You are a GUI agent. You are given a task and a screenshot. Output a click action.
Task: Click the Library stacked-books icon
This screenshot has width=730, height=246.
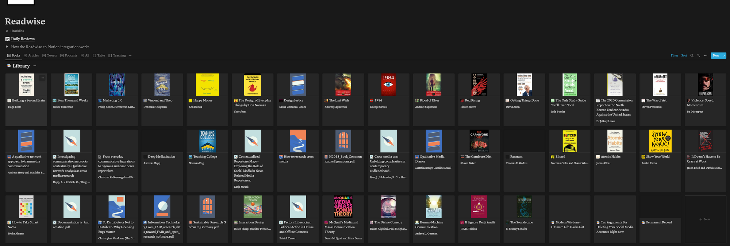[x=9, y=66]
